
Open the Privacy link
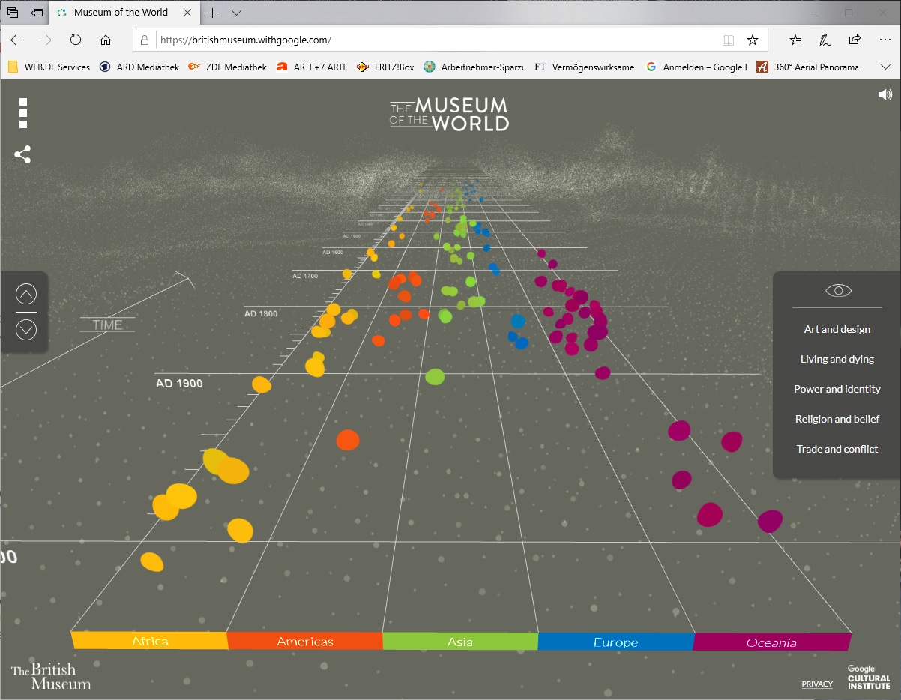816,684
